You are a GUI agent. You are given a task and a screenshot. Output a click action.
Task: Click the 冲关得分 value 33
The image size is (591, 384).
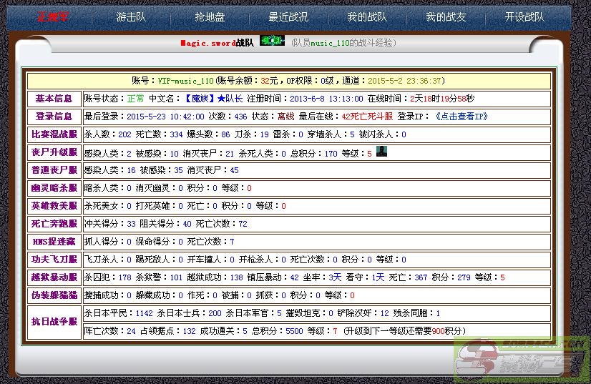coord(131,224)
